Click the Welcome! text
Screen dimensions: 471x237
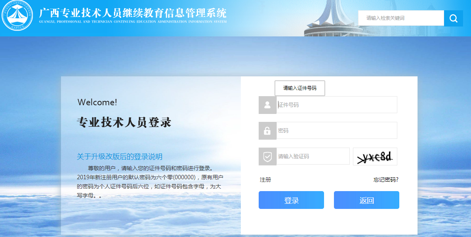(x=97, y=102)
